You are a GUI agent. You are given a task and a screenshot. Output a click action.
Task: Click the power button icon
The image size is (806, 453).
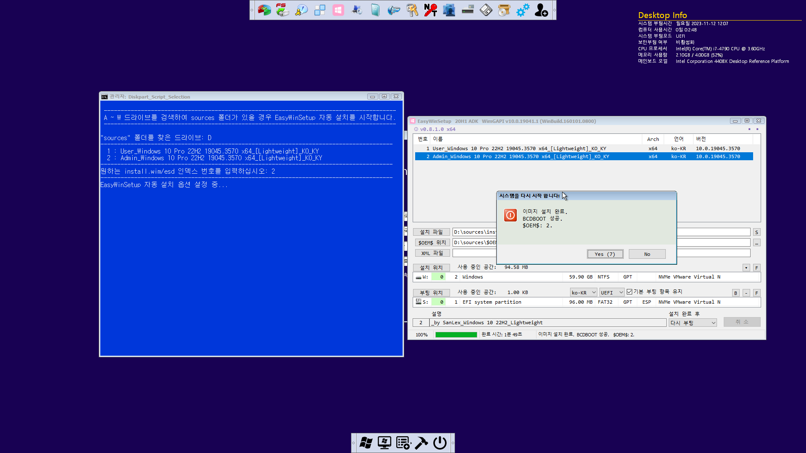(440, 443)
